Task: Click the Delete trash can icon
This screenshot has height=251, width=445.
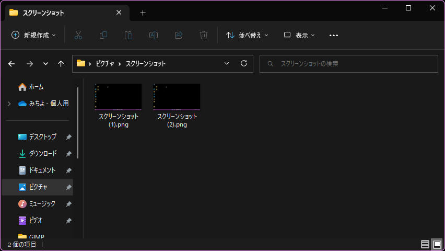Action: pos(204,35)
